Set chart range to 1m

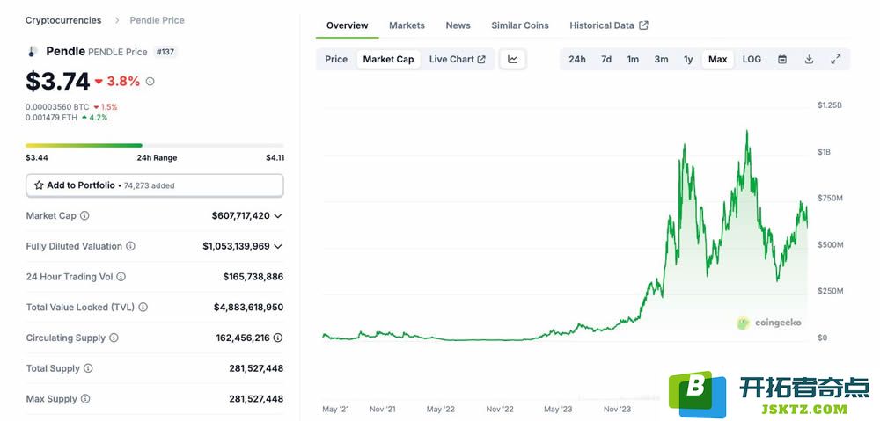[x=633, y=59]
